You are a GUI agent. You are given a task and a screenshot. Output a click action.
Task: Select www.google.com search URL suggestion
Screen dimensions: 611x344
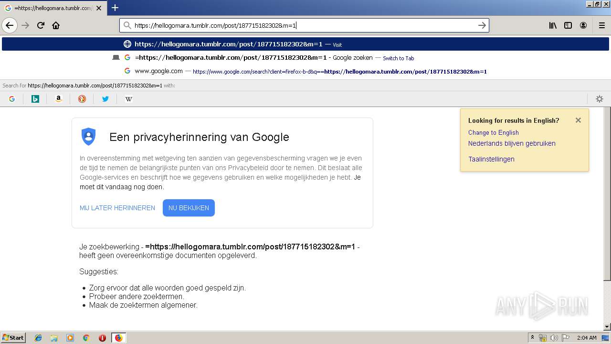[x=305, y=71]
